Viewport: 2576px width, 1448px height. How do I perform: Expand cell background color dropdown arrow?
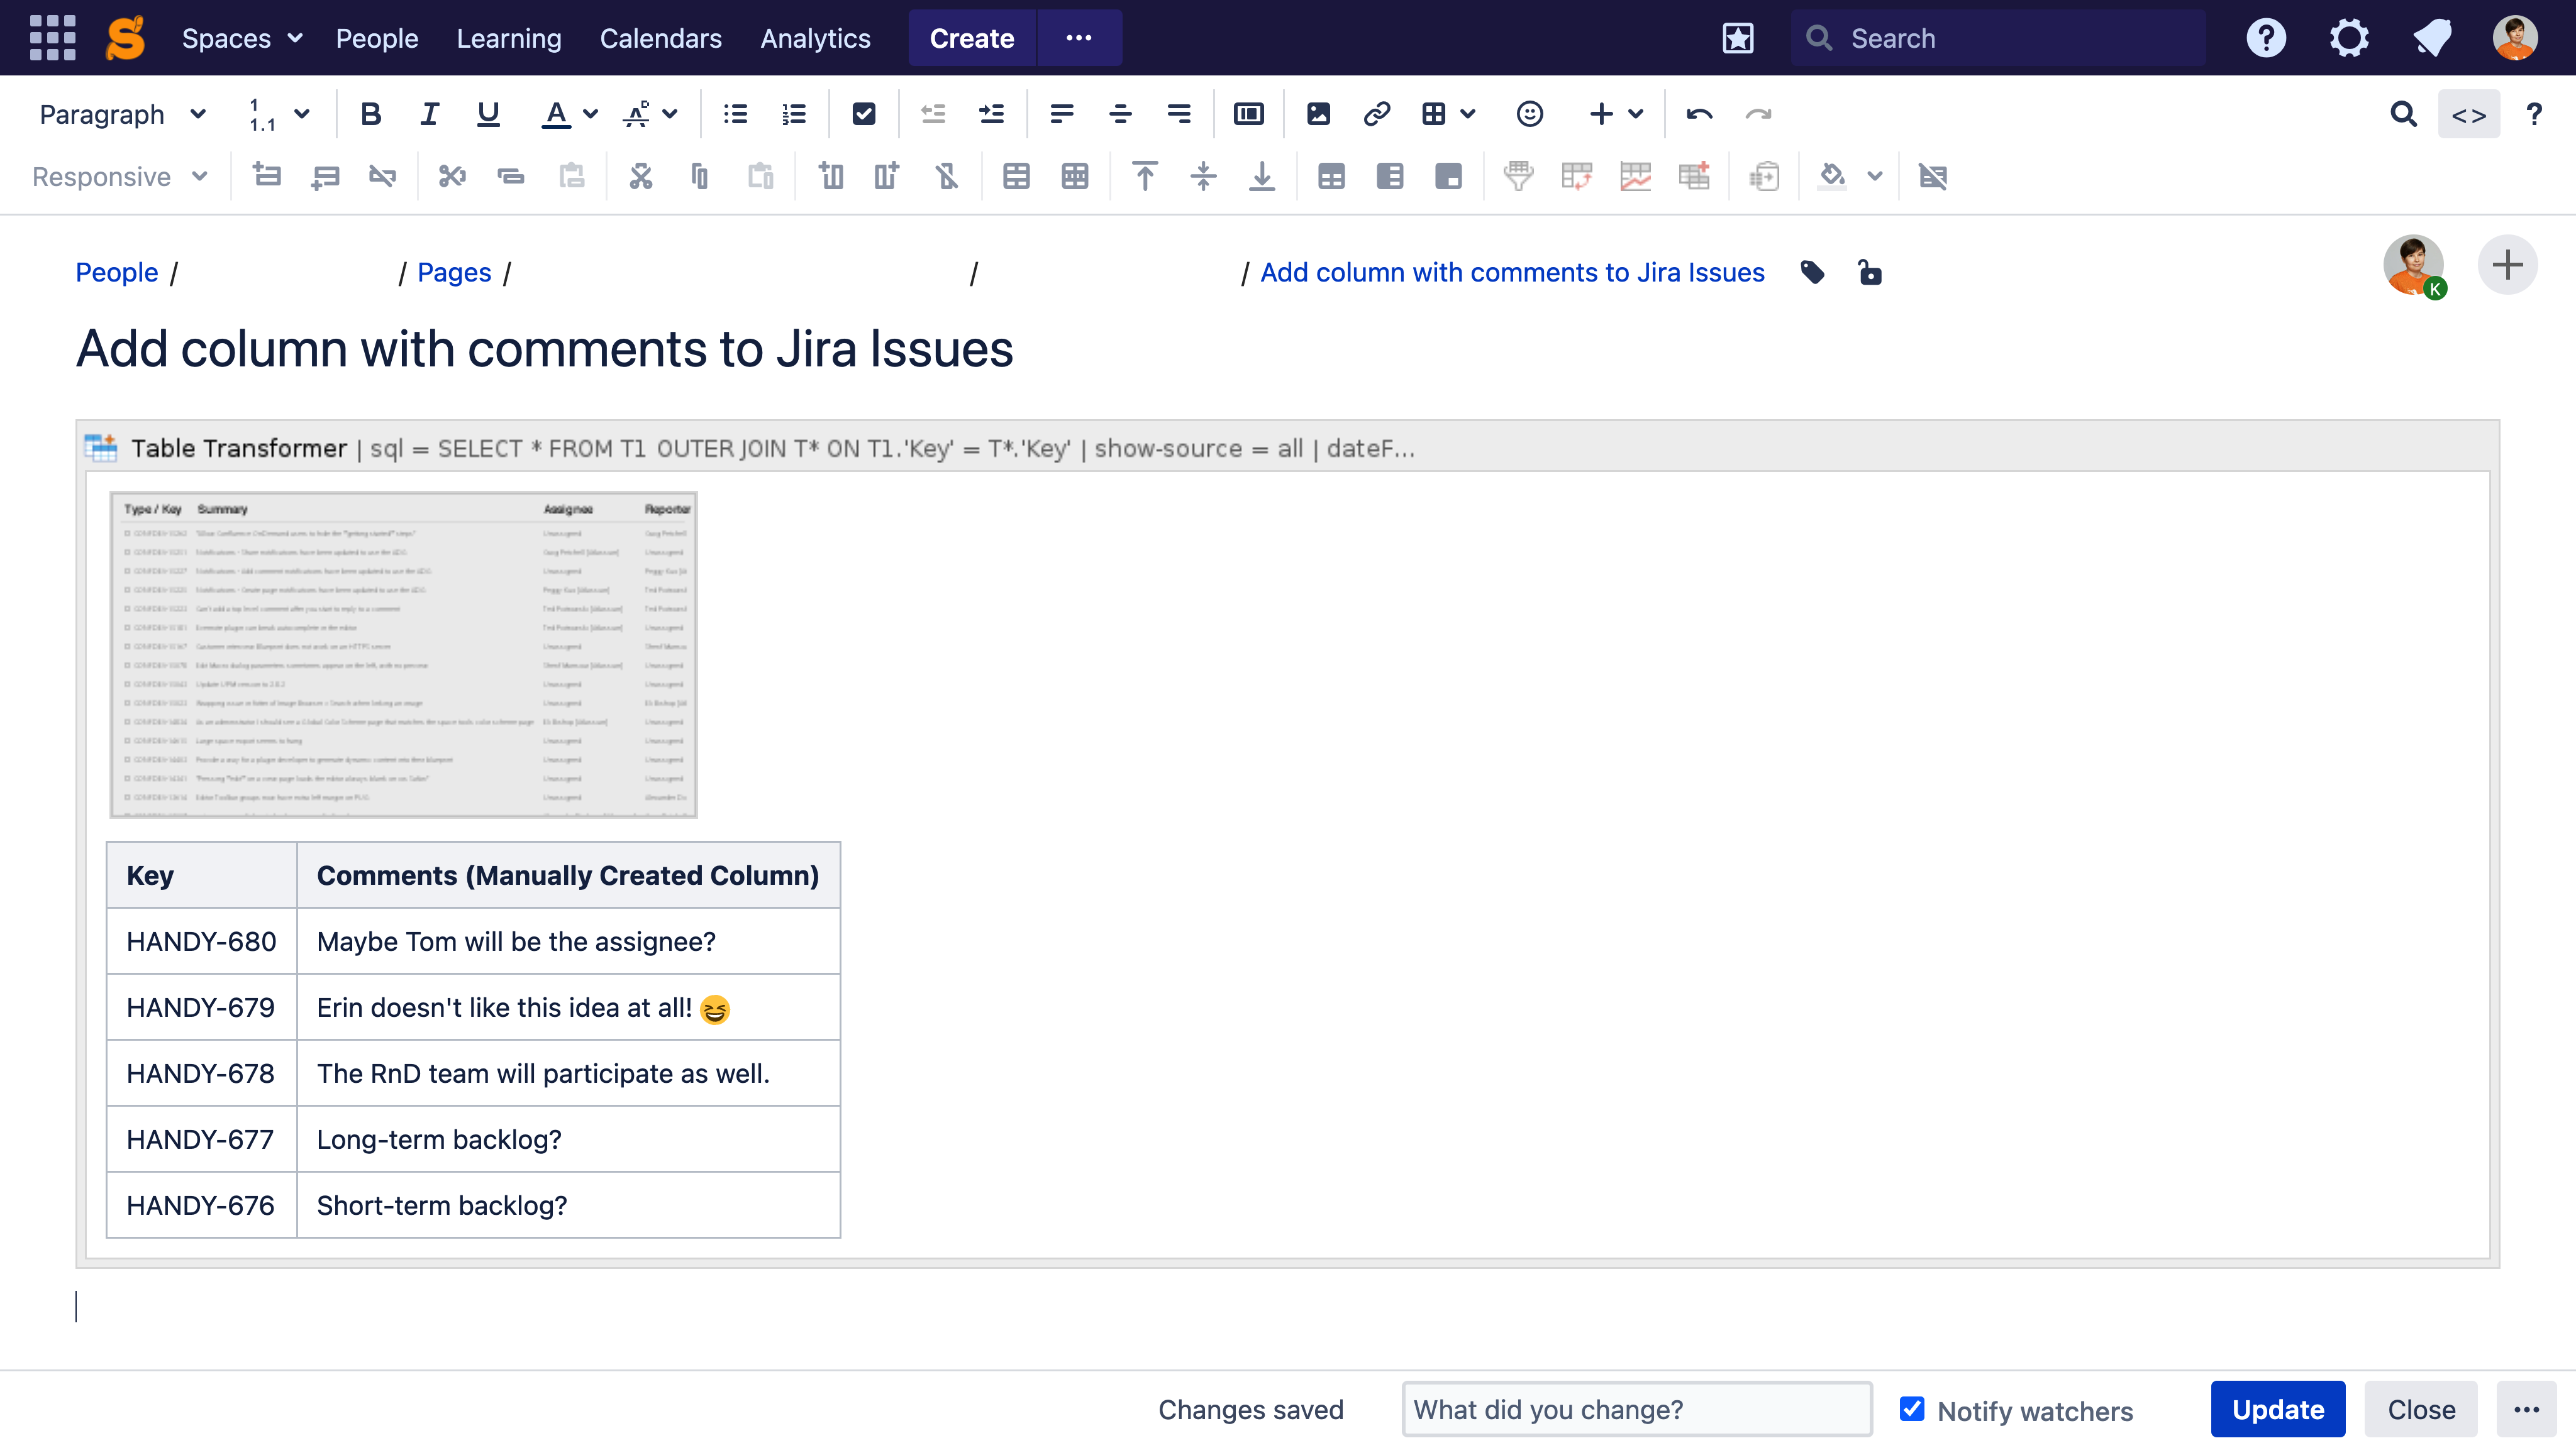pos(1875,177)
